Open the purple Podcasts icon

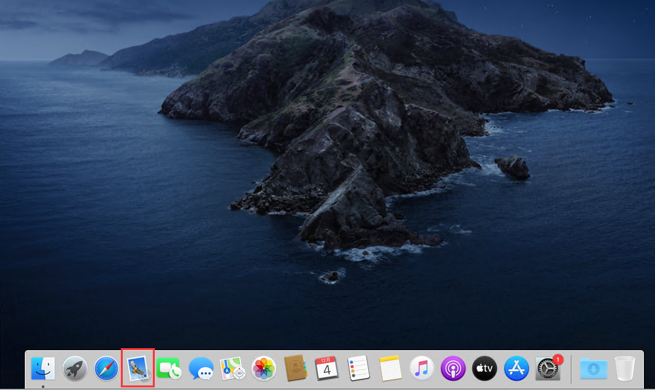tap(453, 368)
